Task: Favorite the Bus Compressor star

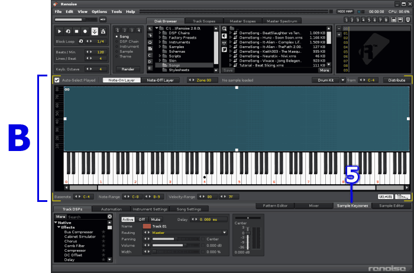Action: (103, 232)
